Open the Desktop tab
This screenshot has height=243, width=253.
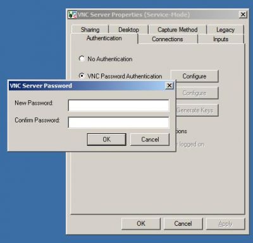pos(128,30)
